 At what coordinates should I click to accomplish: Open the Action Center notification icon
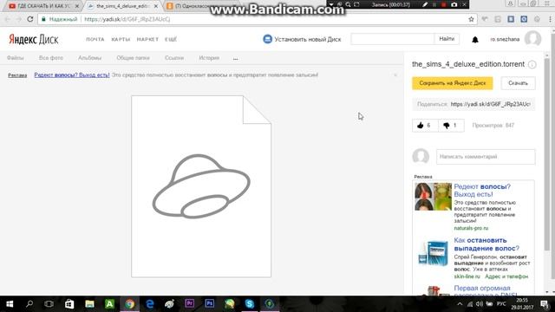pyautogui.click(x=545, y=304)
